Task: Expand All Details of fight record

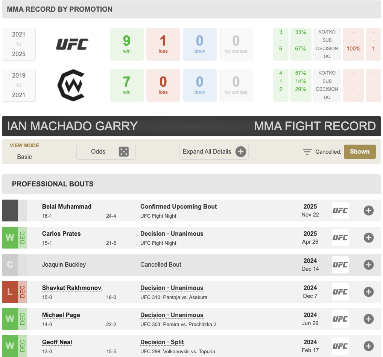Action: coord(214,152)
